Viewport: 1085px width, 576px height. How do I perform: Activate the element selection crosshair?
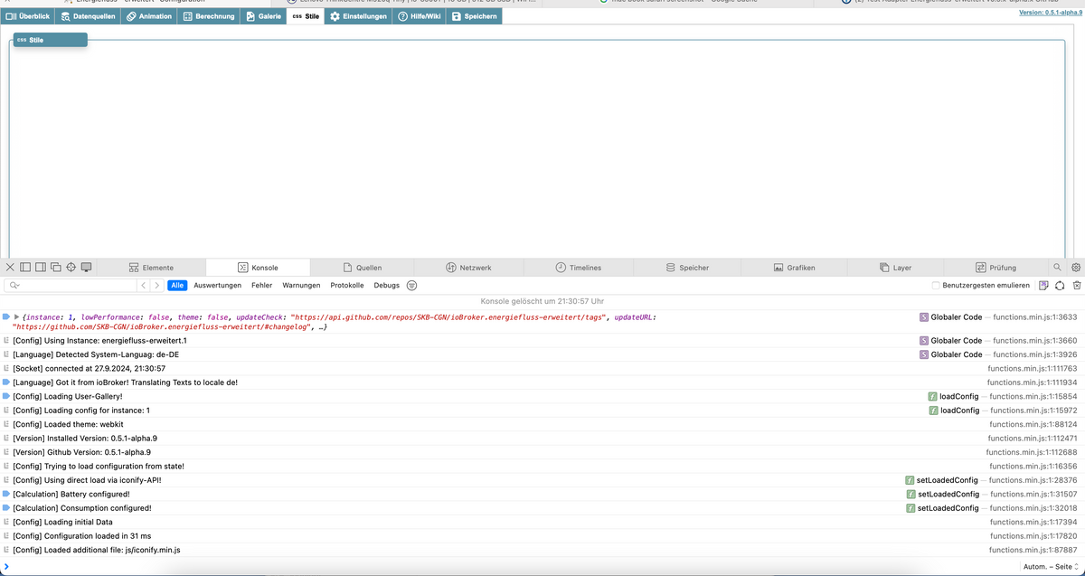tap(71, 268)
